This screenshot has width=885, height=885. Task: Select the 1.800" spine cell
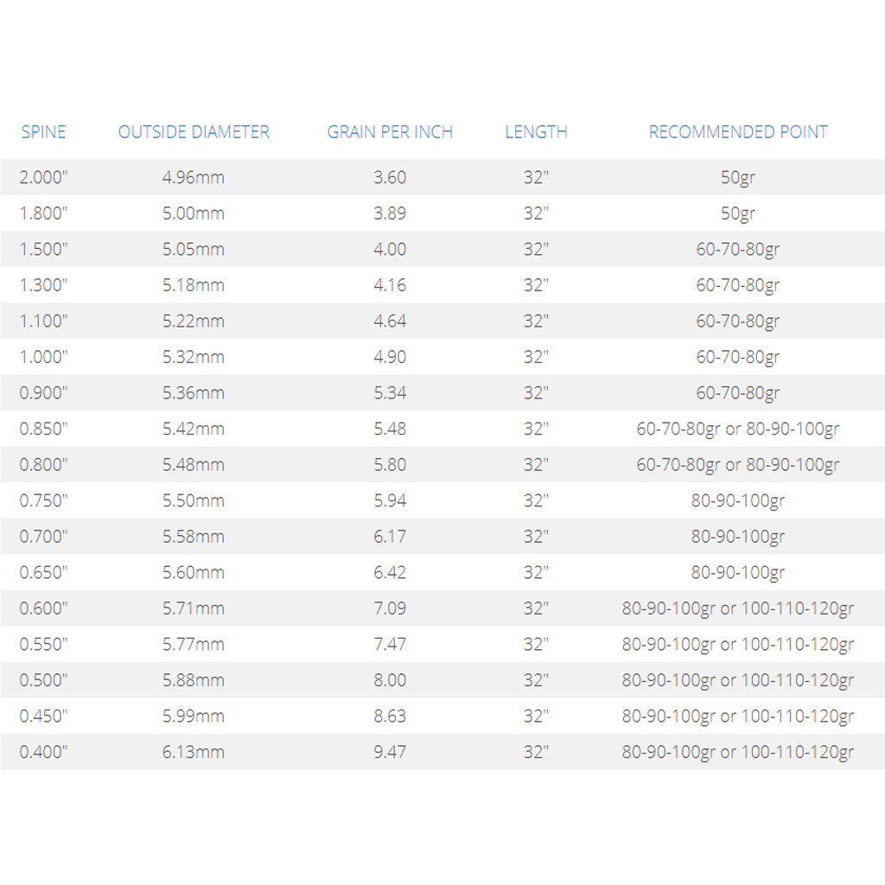tap(43, 213)
